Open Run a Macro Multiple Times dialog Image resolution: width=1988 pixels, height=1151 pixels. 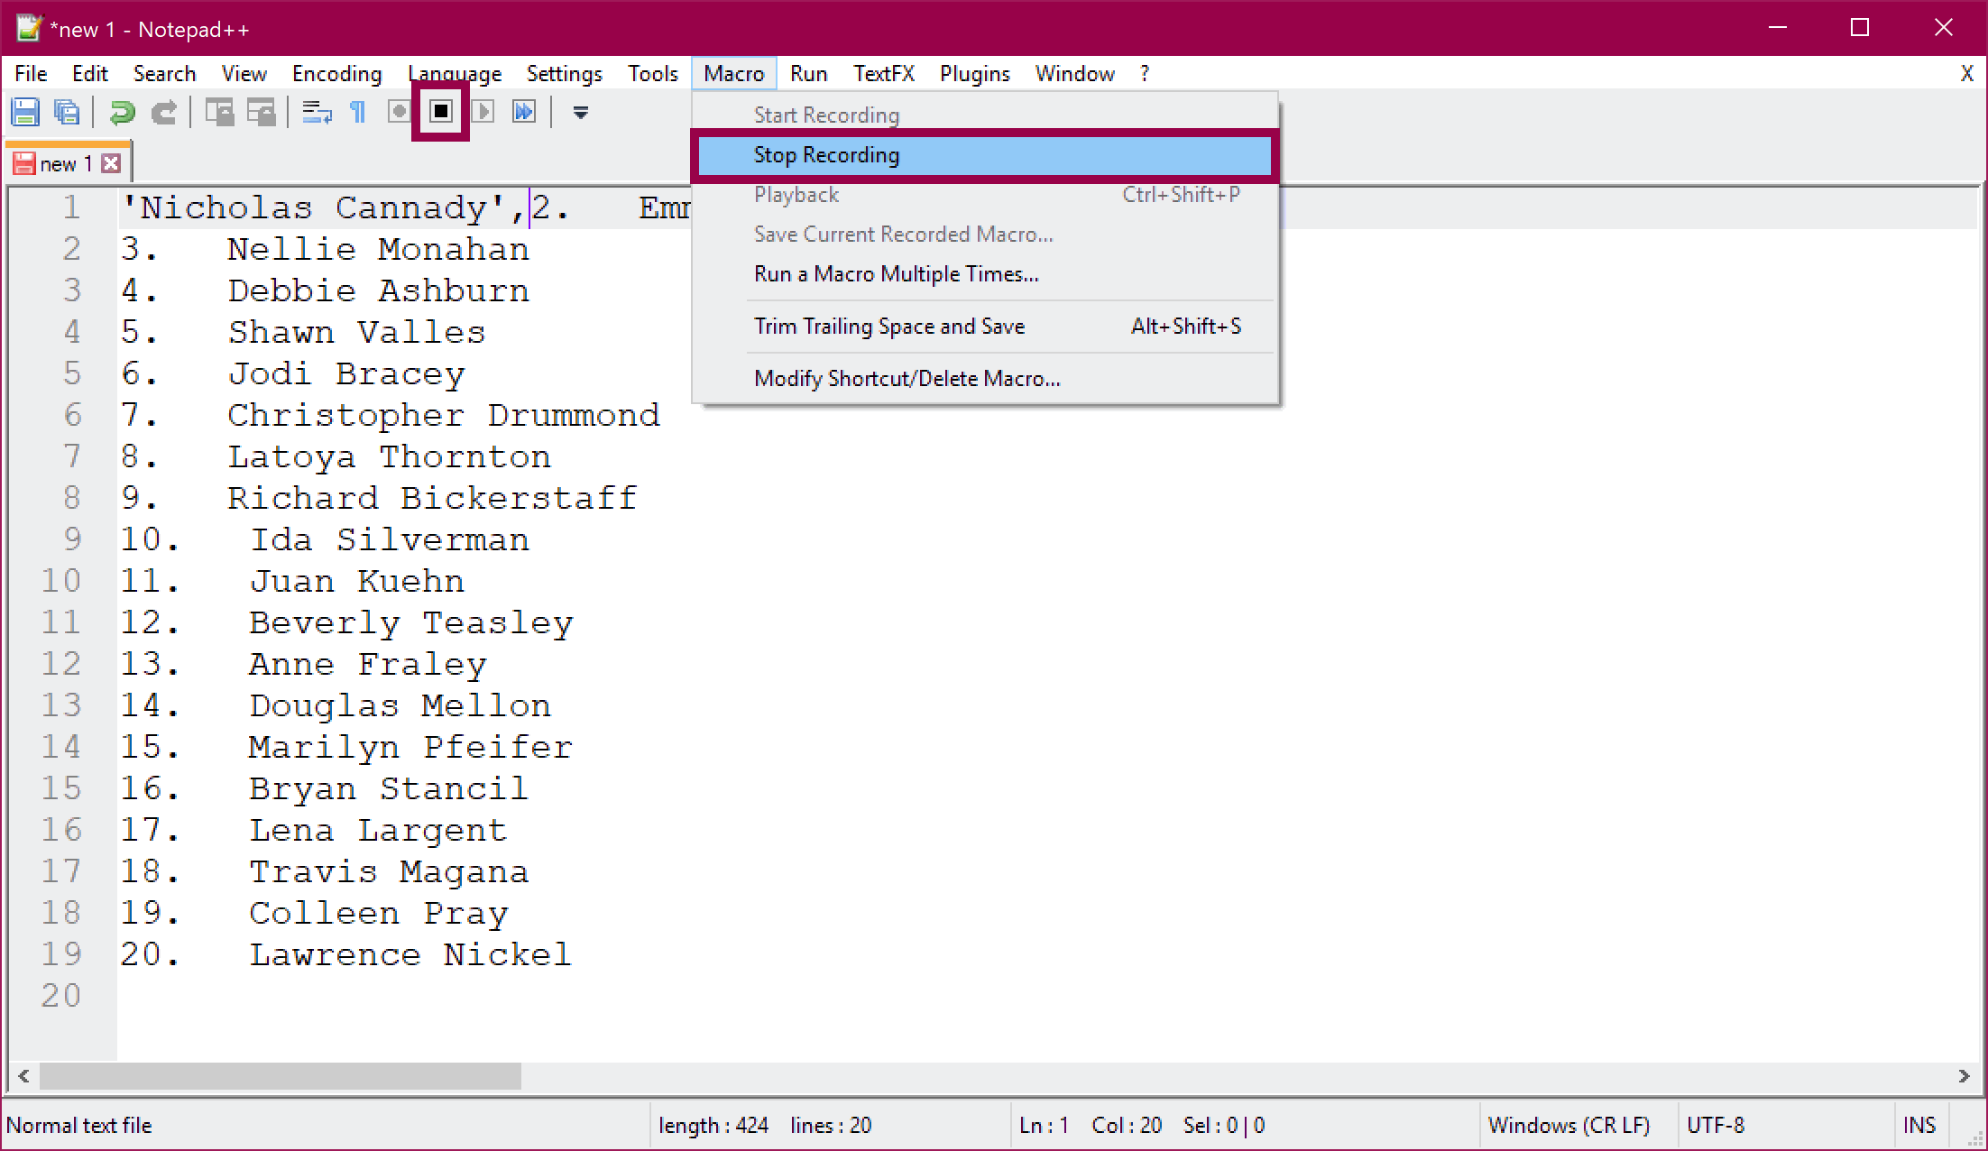pyautogui.click(x=896, y=274)
